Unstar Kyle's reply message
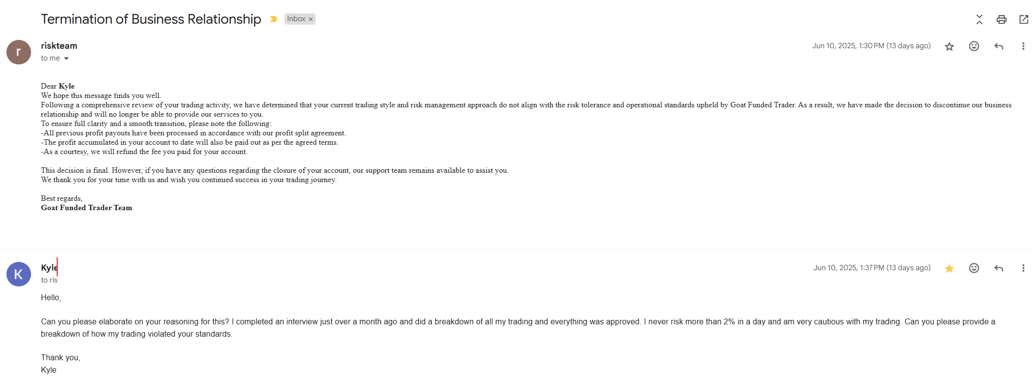Image resolution: width=1032 pixels, height=378 pixels. [x=949, y=268]
